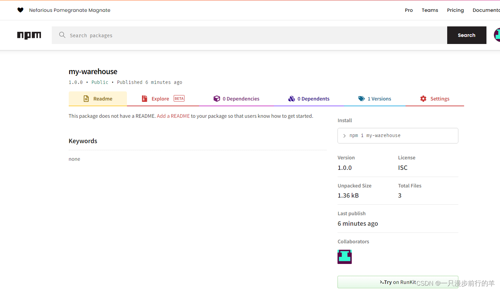Click the my-warehouse package title
500x290 pixels.
93,71
